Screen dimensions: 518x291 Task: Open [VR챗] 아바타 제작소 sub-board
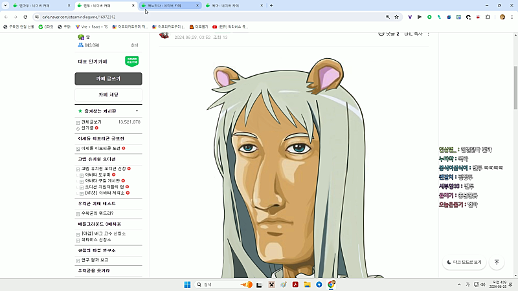tap(105, 193)
